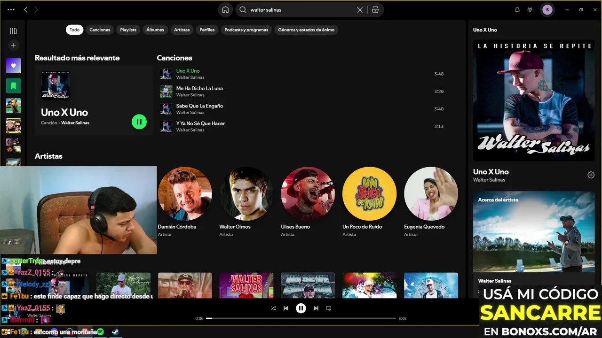Clear the search text with the X
Viewport: 602px width, 338px height.
pos(360,9)
